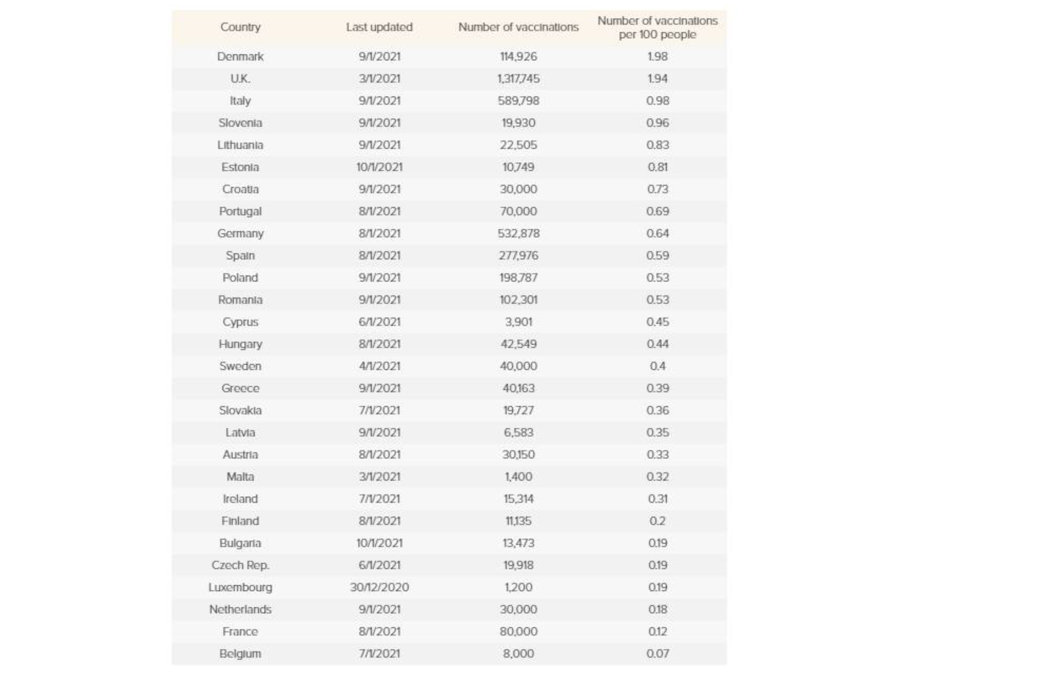The width and height of the screenshot is (1056, 680).
Task: Select the Spain country cell
Action: click(240, 256)
